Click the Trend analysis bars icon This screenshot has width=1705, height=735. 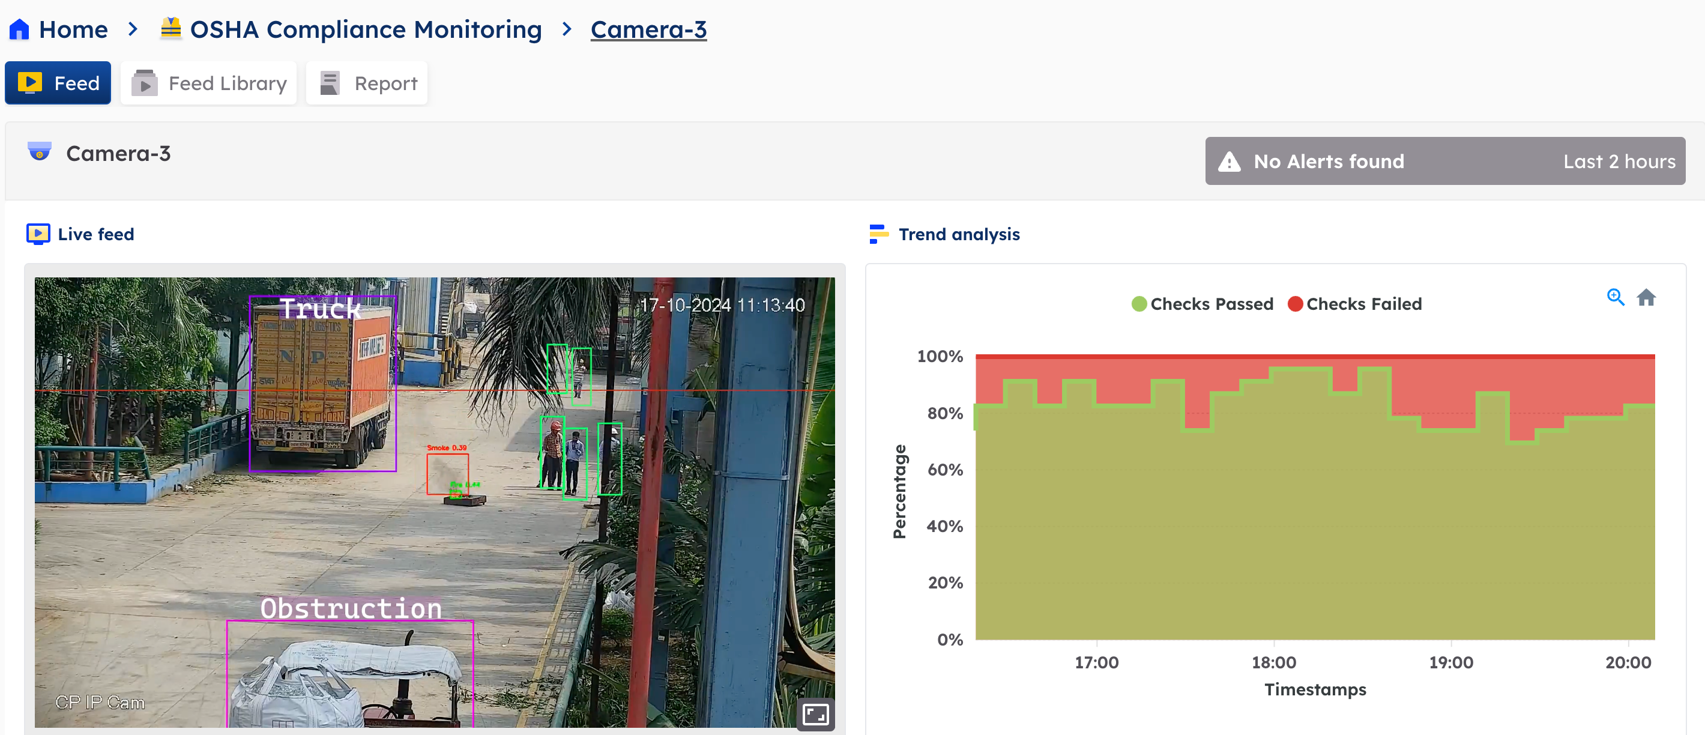[x=878, y=234]
